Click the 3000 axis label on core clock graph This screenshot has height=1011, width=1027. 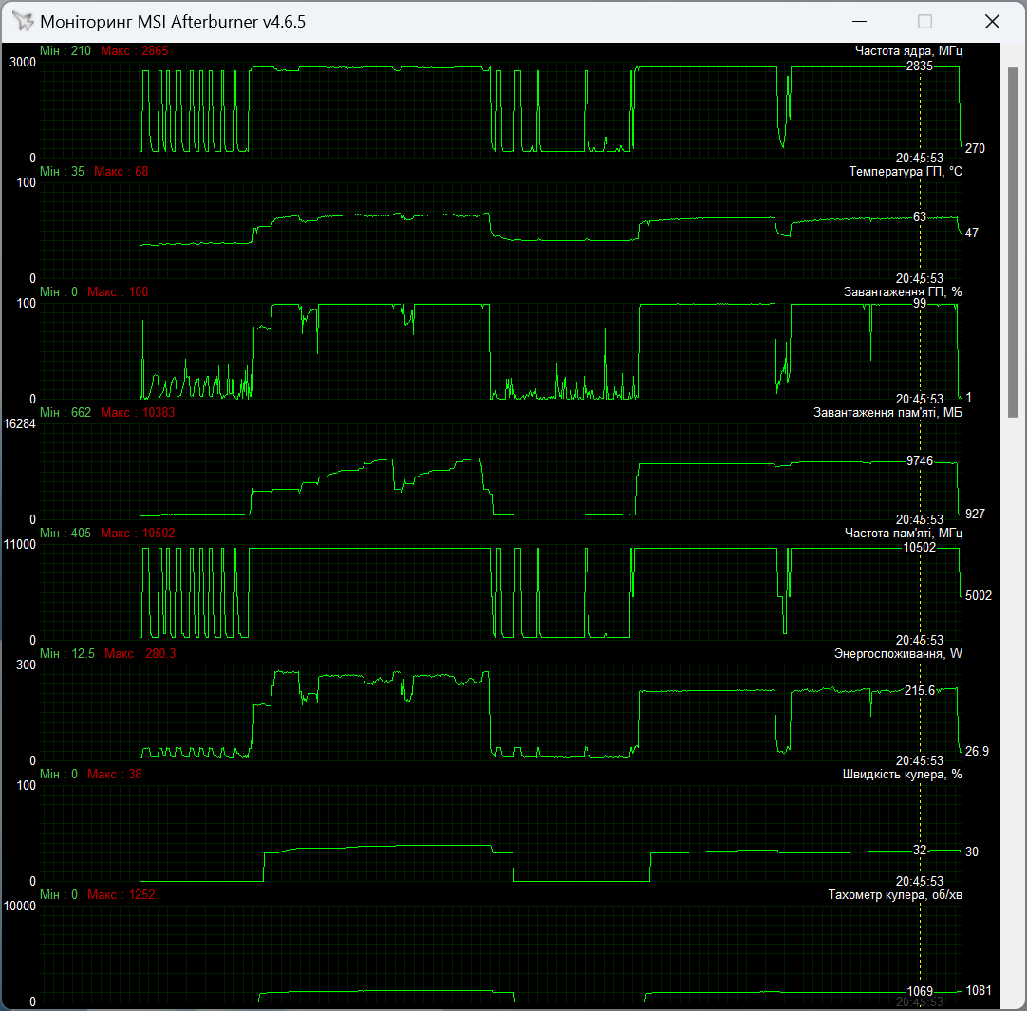[x=23, y=63]
